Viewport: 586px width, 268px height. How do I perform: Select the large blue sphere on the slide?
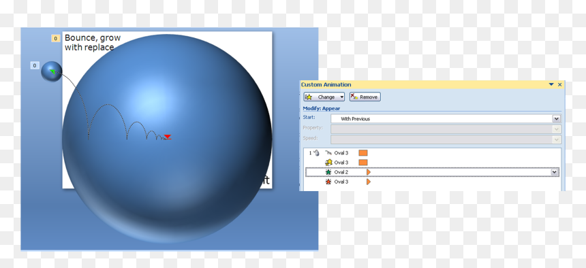(x=167, y=139)
